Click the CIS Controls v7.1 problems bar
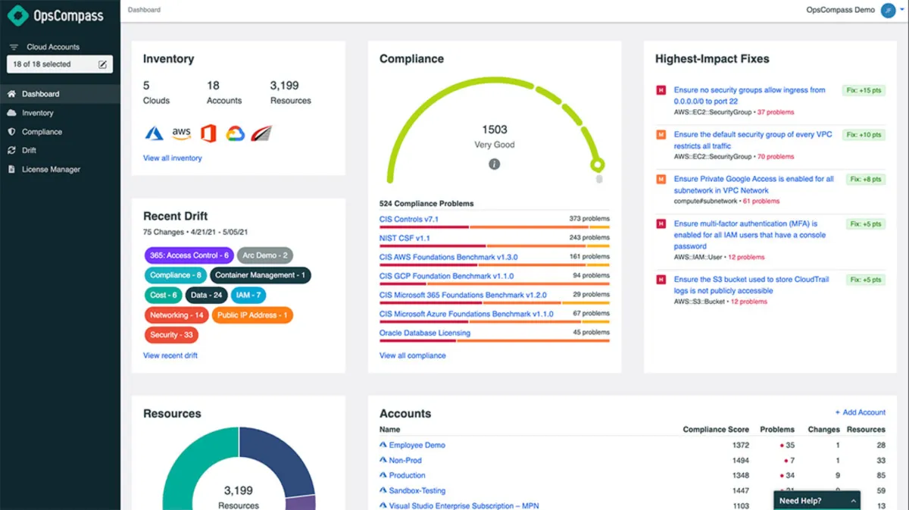Image resolution: width=909 pixels, height=510 pixels. 495,227
